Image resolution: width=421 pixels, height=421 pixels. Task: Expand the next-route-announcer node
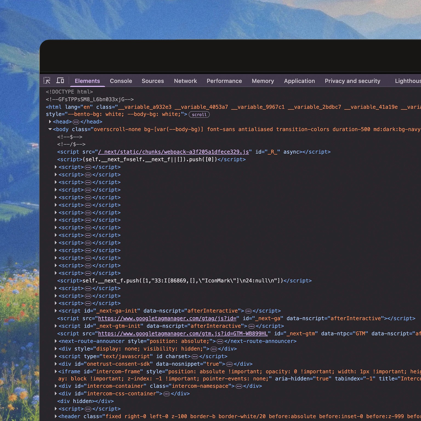pos(56,341)
